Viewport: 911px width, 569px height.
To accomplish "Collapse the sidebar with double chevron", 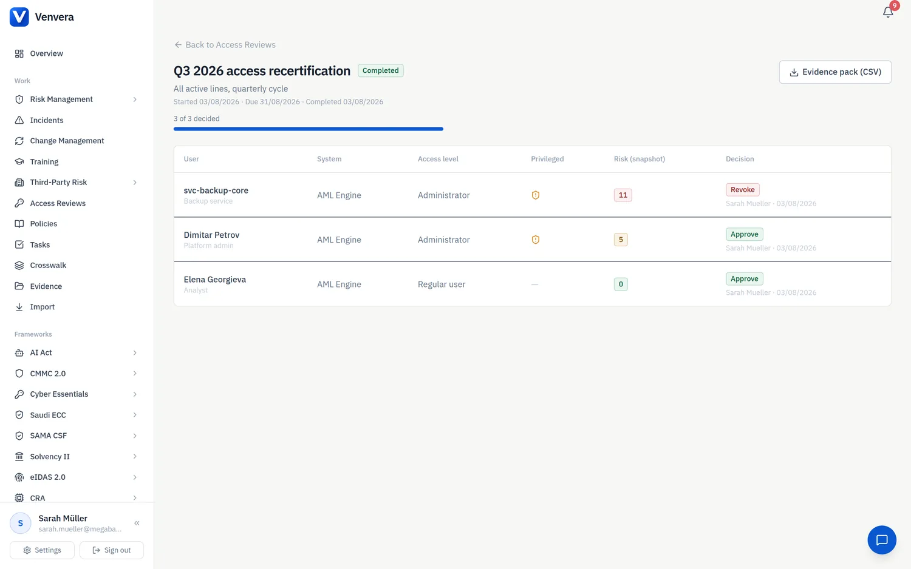I will pyautogui.click(x=137, y=523).
